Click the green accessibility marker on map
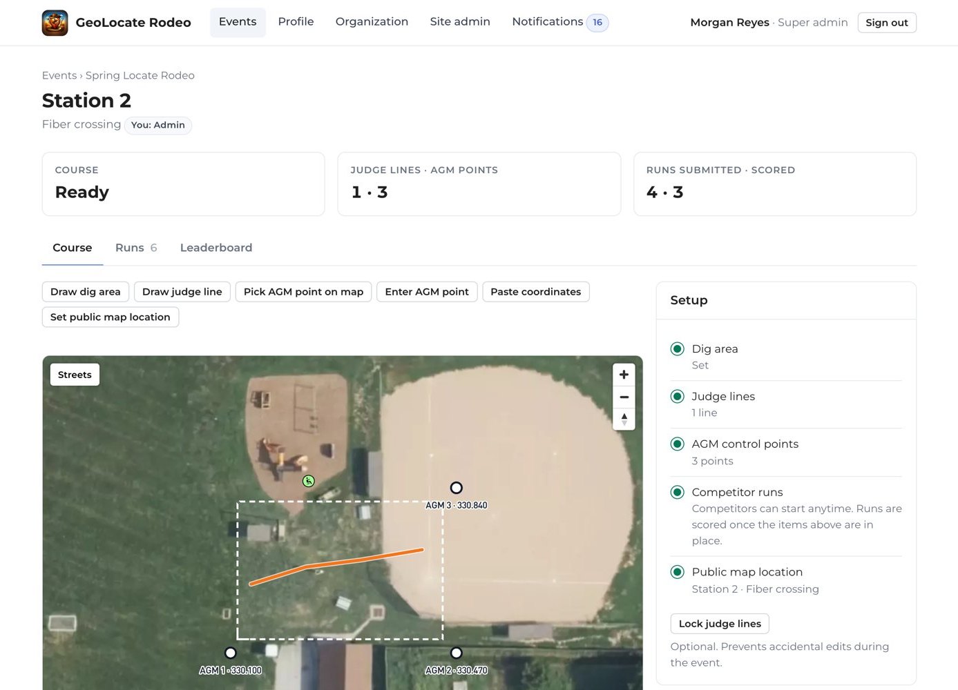This screenshot has height=690, width=958. (309, 481)
